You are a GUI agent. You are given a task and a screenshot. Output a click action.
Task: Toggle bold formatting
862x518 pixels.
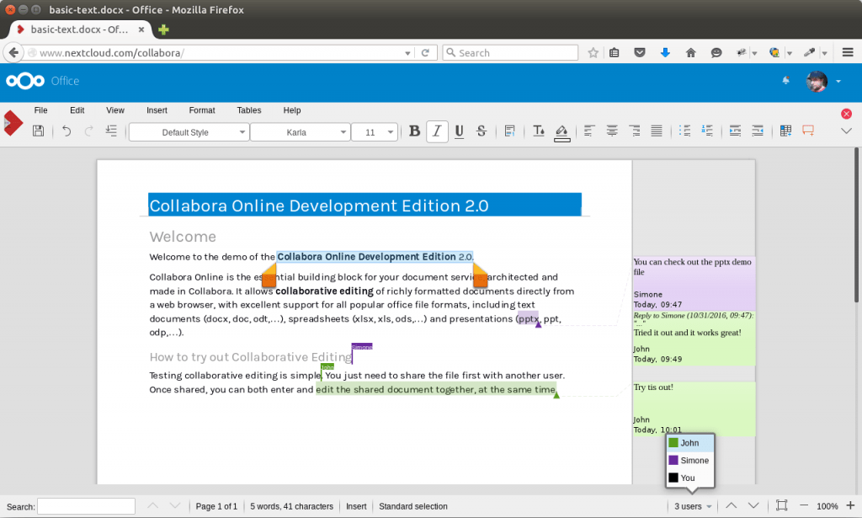click(414, 131)
